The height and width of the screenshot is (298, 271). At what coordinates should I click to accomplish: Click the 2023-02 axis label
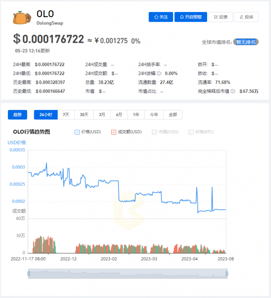pyautogui.click(x=109, y=259)
